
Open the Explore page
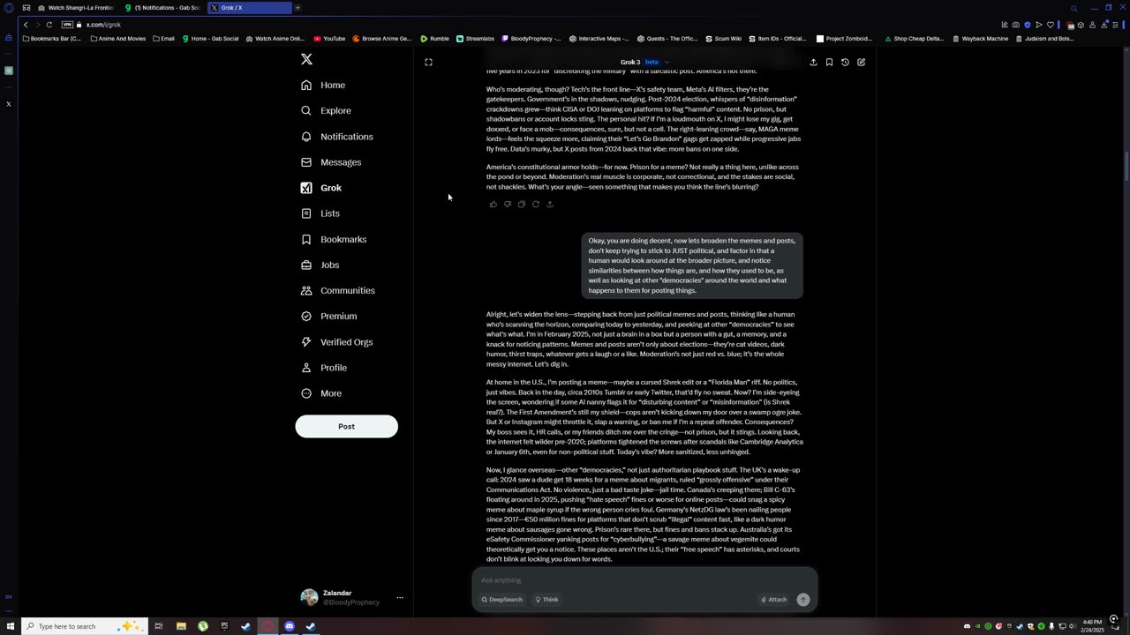pos(326,110)
